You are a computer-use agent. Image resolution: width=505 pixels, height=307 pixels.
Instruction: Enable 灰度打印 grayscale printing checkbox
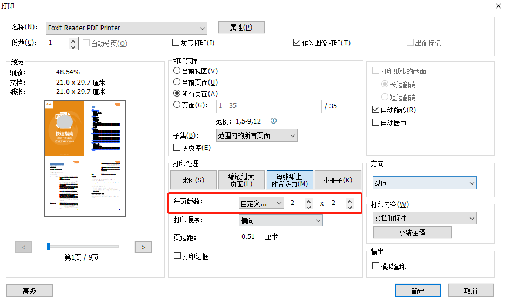pyautogui.click(x=176, y=43)
